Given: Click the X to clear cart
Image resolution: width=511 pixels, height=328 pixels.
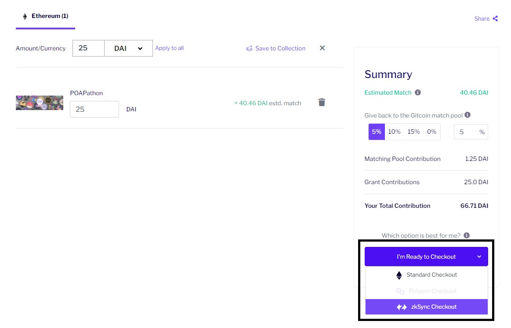Looking at the screenshot, I should (323, 48).
